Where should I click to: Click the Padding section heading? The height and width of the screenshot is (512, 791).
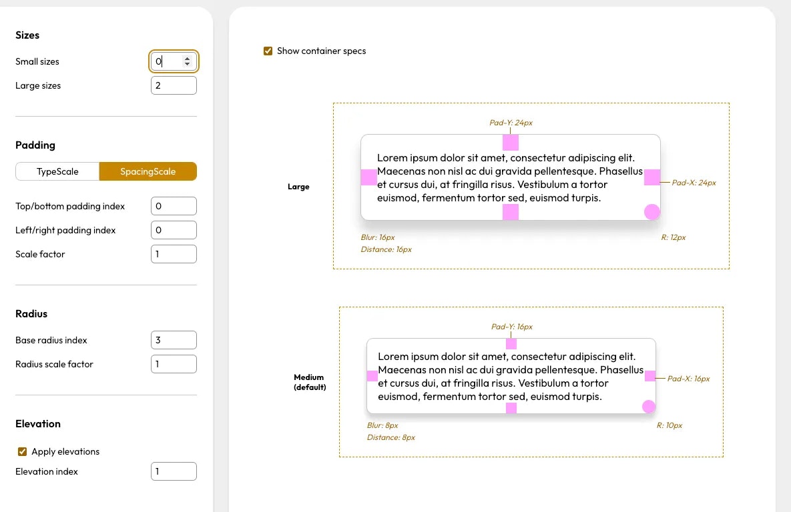pos(35,145)
